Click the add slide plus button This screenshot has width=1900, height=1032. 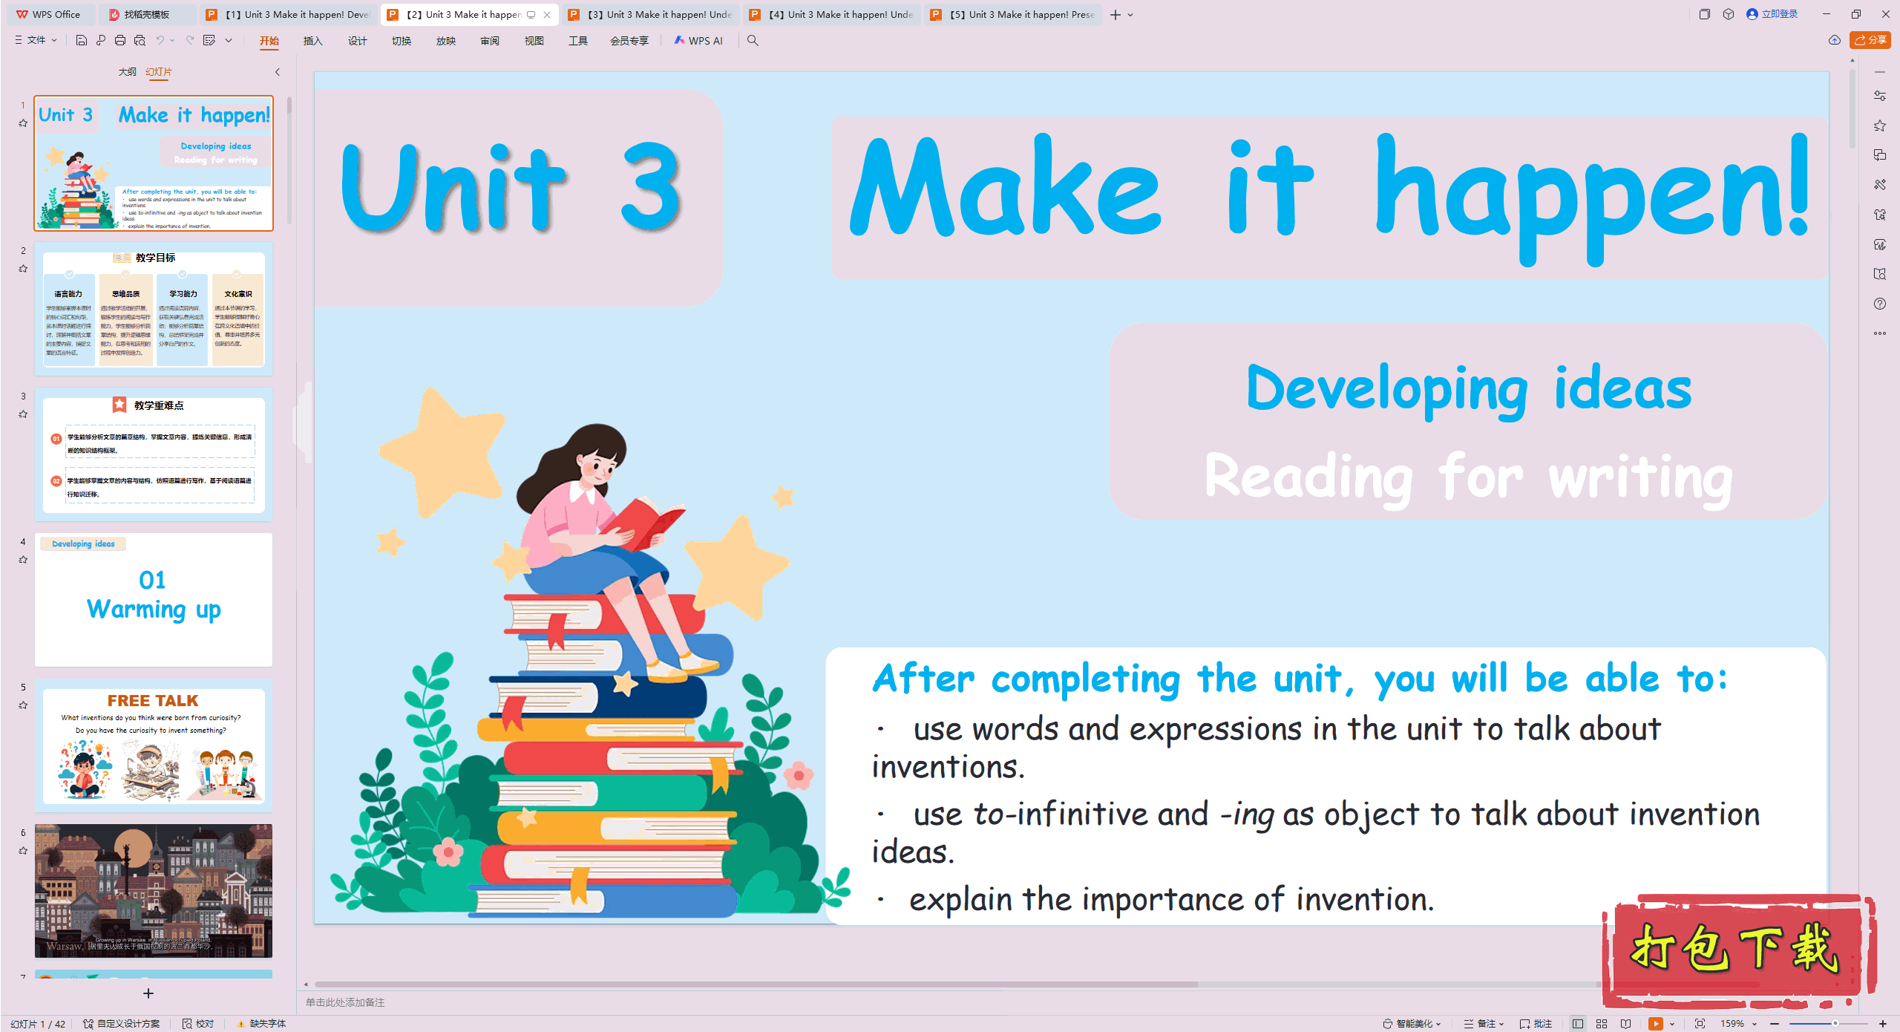148,993
